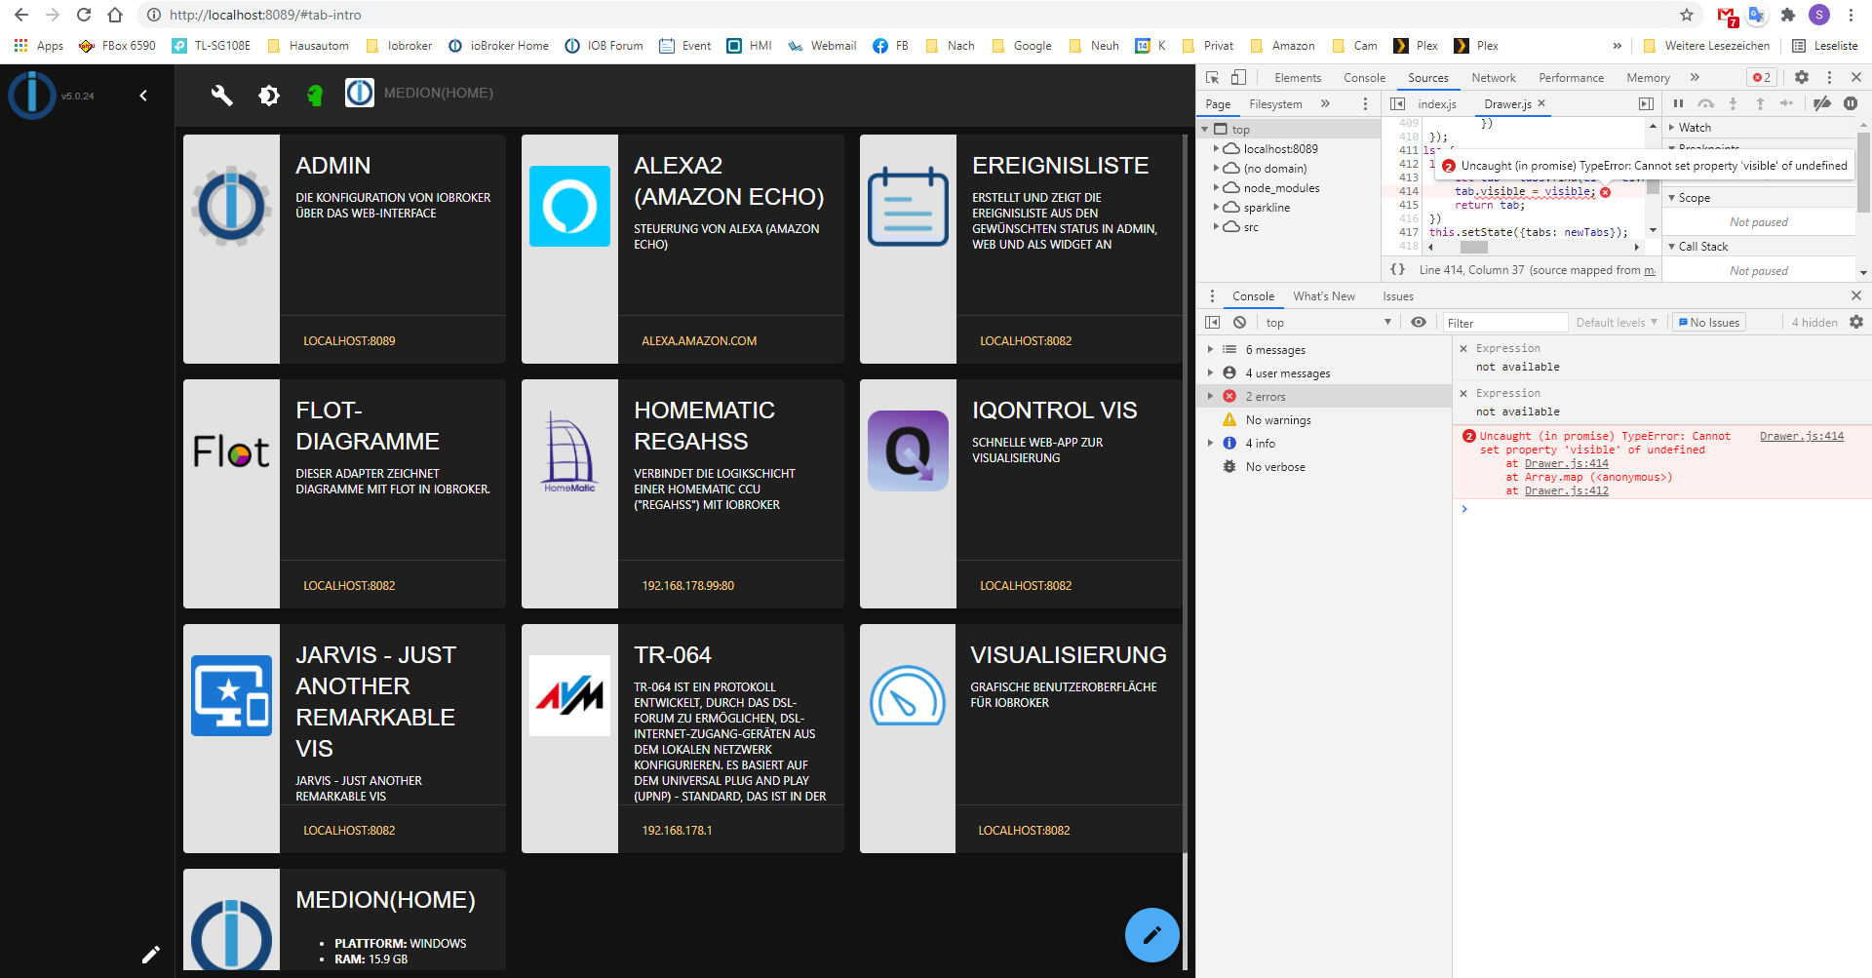Open the ioBroker Home bookmark
The image size is (1872, 978).
pos(498,45)
